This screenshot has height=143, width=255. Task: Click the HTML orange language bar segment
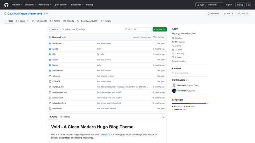(198, 104)
